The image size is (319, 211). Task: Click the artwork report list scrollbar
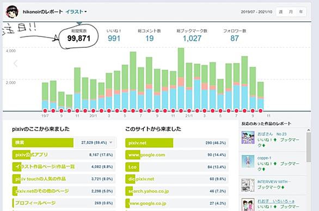(x=309, y=147)
